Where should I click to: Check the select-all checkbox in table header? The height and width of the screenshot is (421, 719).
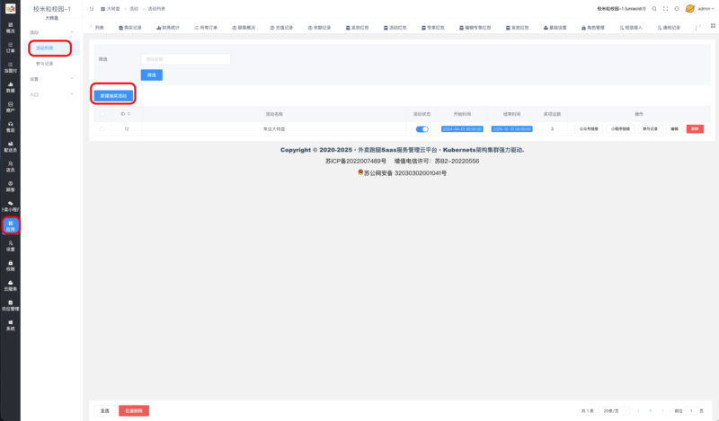(102, 114)
